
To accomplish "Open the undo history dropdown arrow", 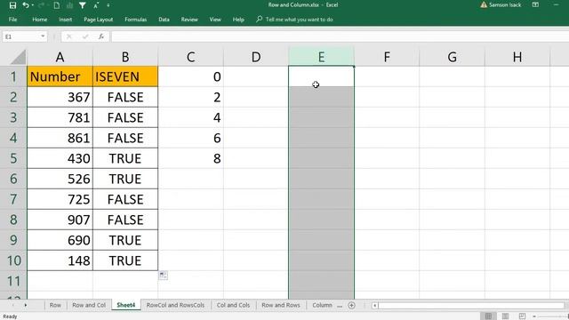I will [32, 5].
